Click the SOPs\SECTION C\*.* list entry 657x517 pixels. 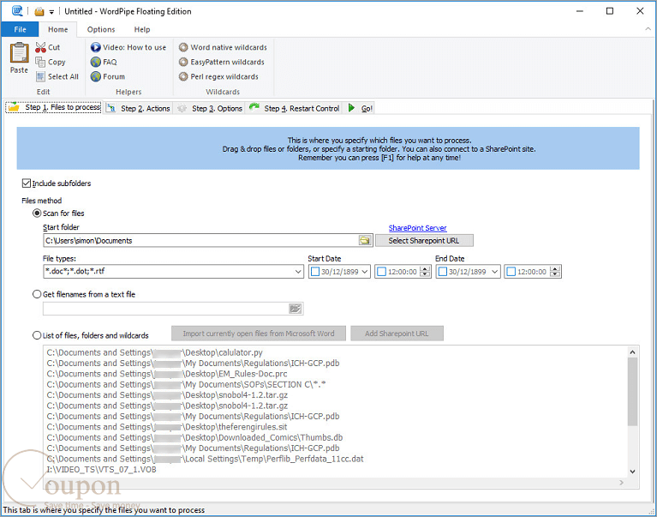pos(186,384)
